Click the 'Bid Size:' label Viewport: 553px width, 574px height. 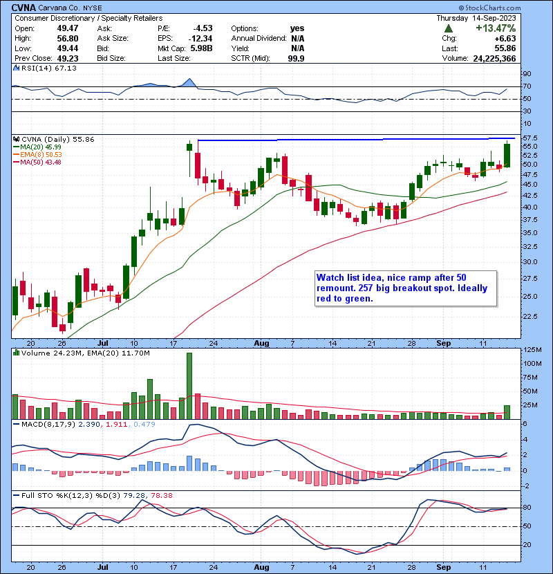pos(111,59)
